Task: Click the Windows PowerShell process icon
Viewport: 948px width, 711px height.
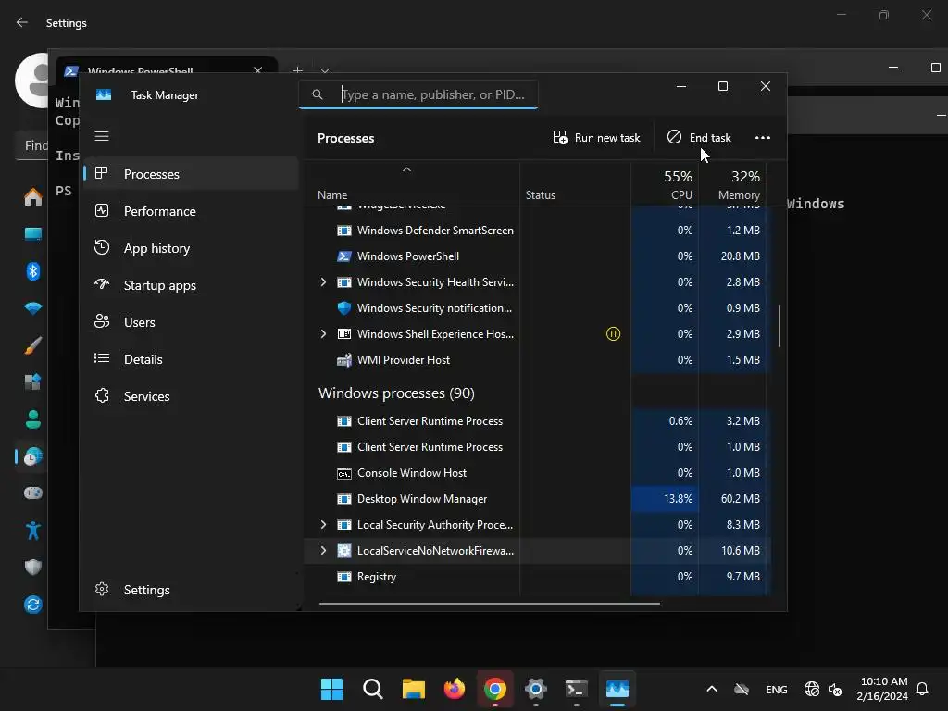Action: tap(344, 256)
